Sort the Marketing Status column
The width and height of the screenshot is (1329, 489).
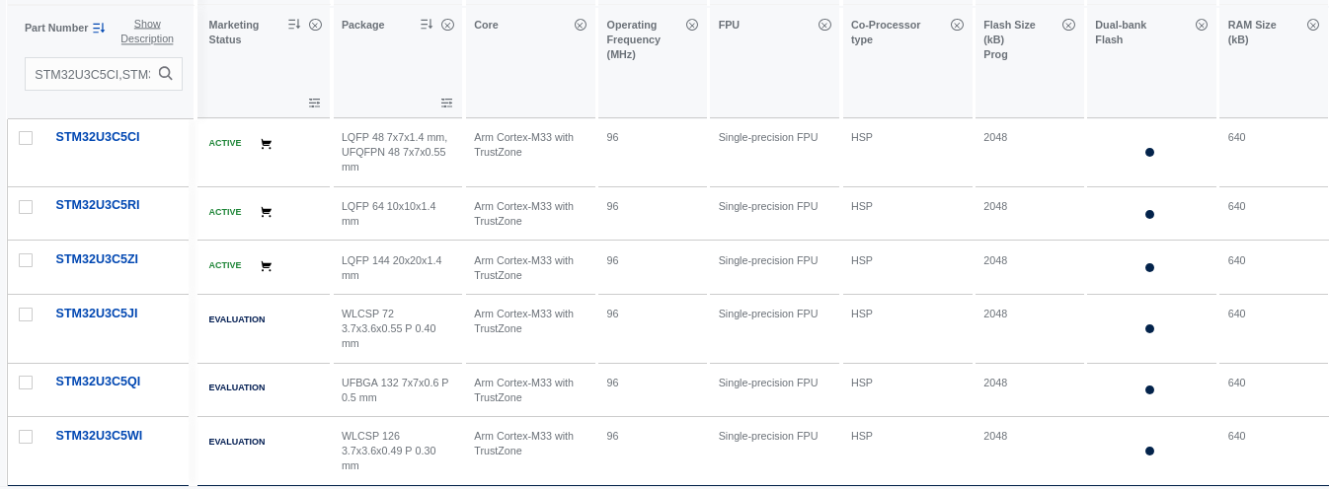(x=294, y=25)
